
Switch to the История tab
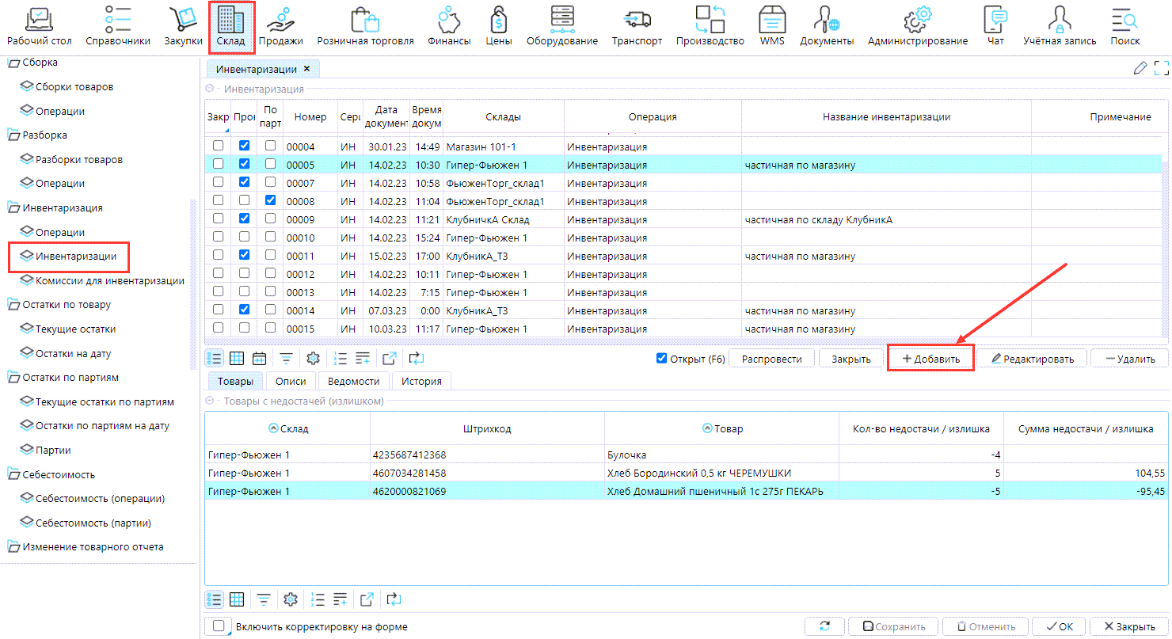point(421,381)
